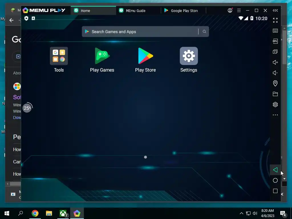Open the MEmu hamburger menu
Screen dimensions: 292x219
point(239,11)
